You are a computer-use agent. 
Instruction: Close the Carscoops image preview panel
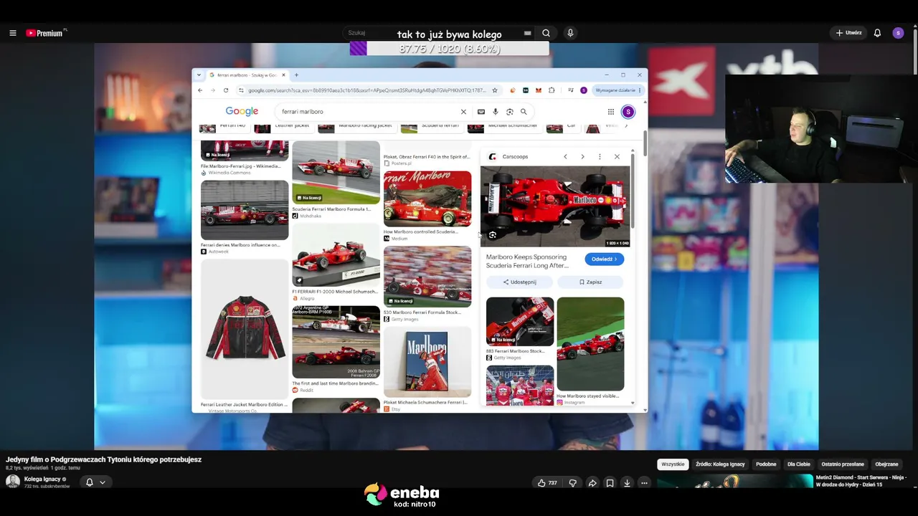(x=617, y=156)
